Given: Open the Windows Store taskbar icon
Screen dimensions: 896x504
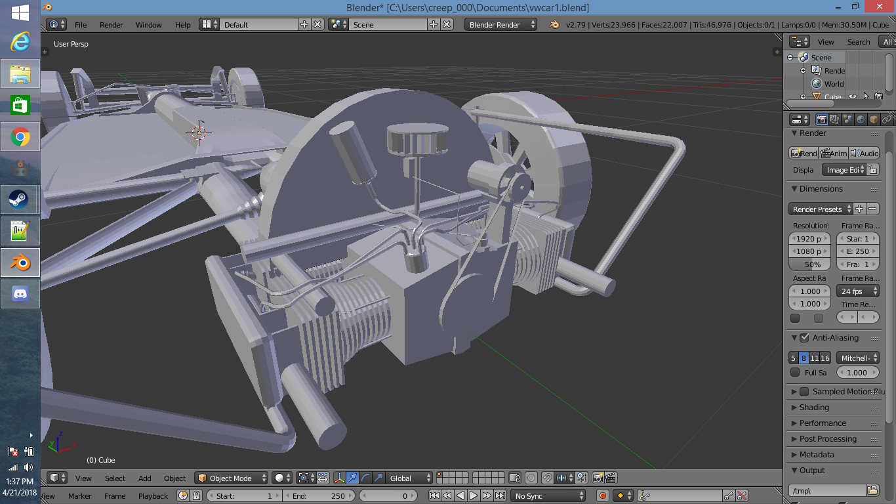Looking at the screenshot, I should (x=20, y=106).
